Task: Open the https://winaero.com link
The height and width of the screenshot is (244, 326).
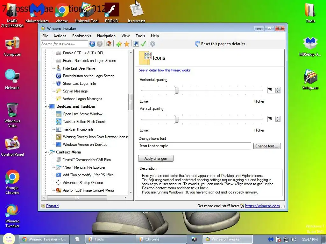Action: click(x=262, y=206)
